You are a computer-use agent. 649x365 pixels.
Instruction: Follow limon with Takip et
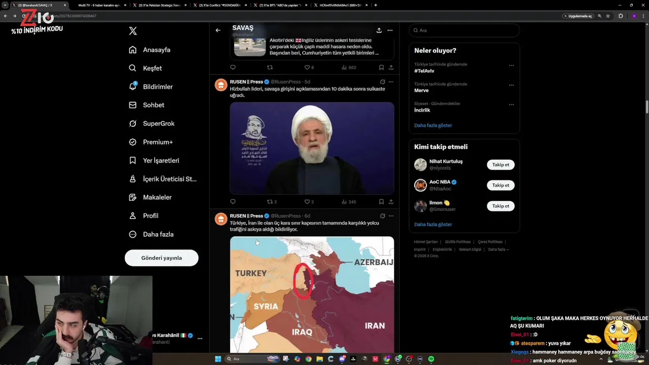pyautogui.click(x=501, y=206)
